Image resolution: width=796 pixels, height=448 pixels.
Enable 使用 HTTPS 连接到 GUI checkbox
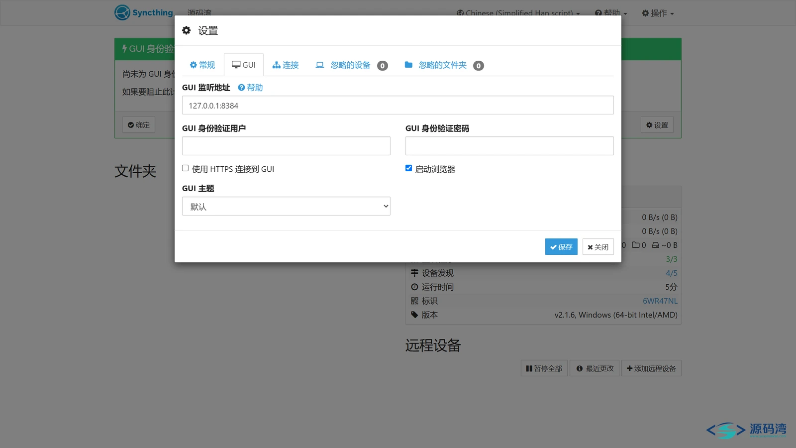[186, 168]
